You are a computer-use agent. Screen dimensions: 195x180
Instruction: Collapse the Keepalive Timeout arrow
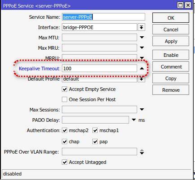pos(142,69)
